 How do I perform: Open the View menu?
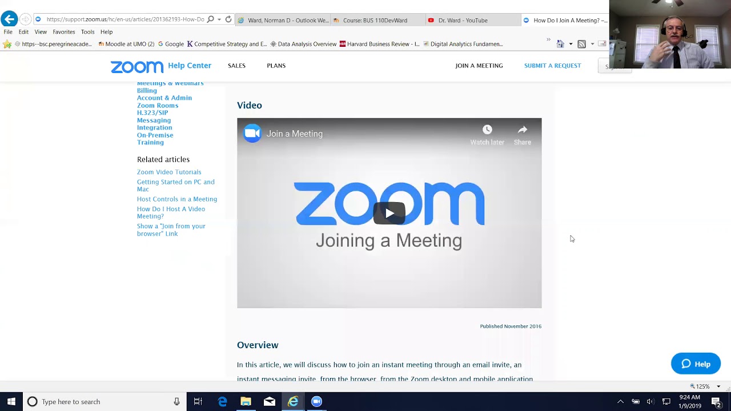tap(41, 32)
